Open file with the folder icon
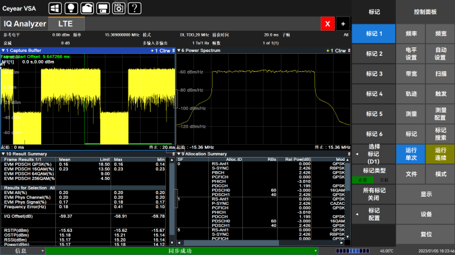 point(87,8)
